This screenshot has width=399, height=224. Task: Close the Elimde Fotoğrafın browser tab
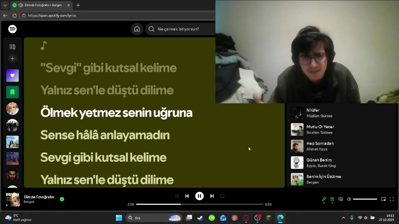[69, 5]
